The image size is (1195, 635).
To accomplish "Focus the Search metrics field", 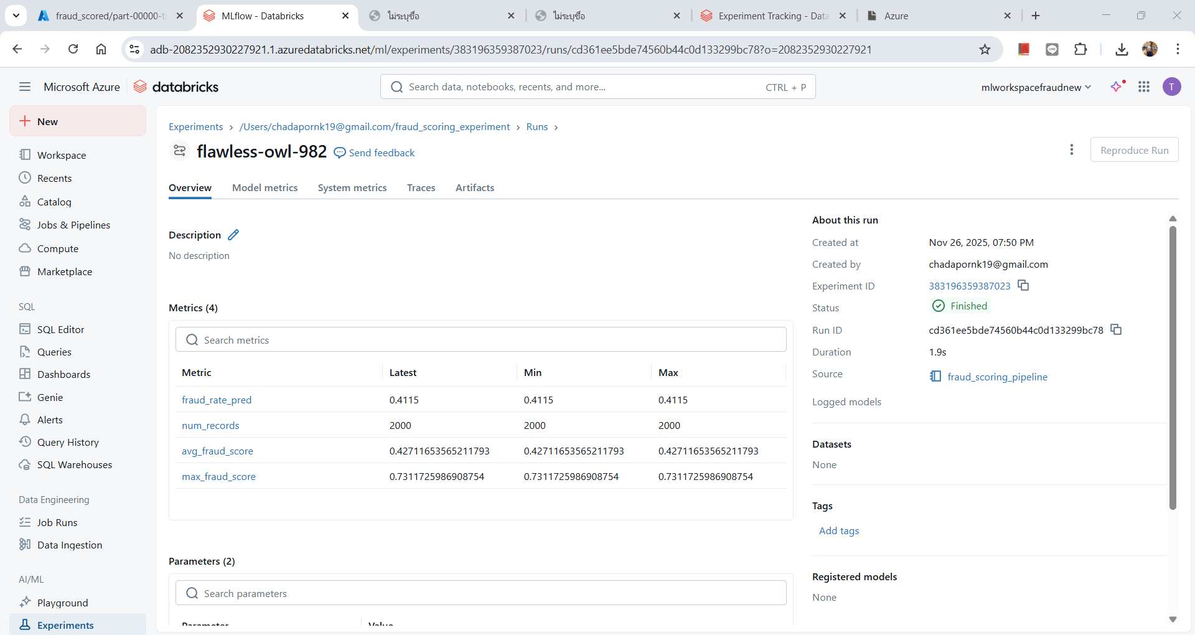I will pos(481,340).
